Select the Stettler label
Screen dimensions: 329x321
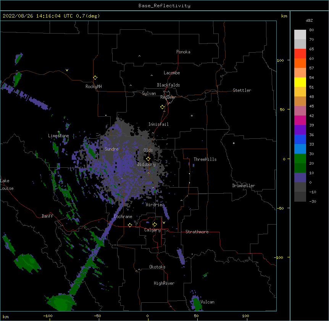tap(242, 90)
